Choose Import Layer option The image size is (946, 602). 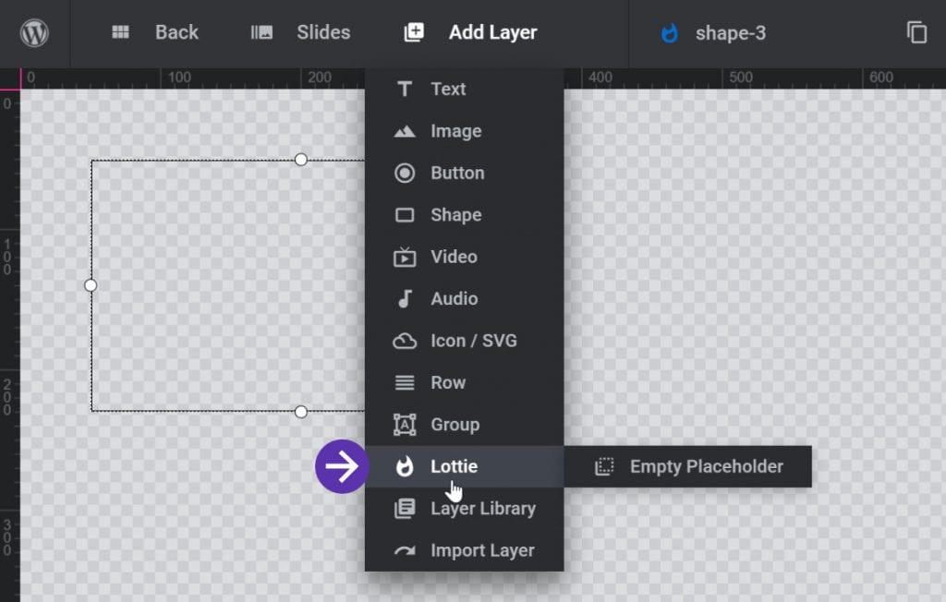tap(481, 549)
